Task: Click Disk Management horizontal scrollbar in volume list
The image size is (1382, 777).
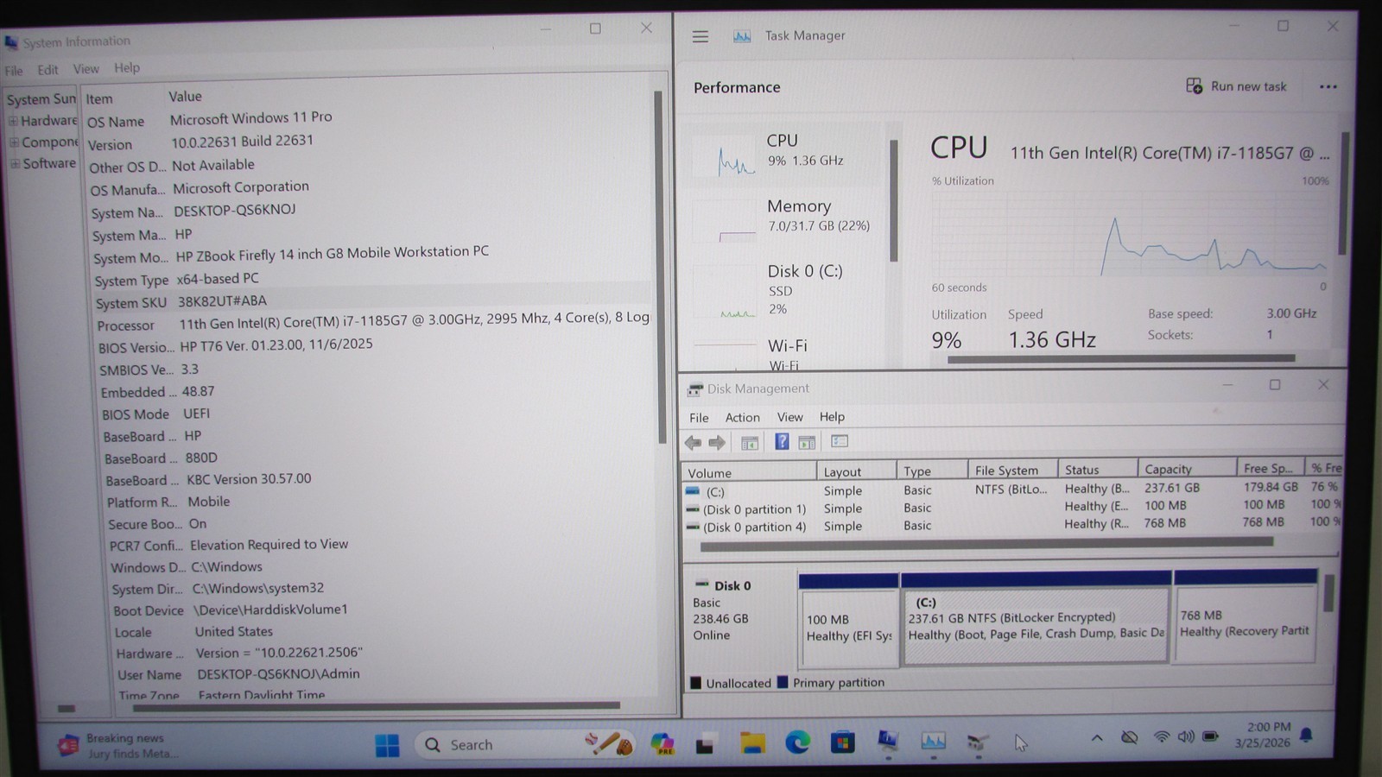Action: coord(986,545)
